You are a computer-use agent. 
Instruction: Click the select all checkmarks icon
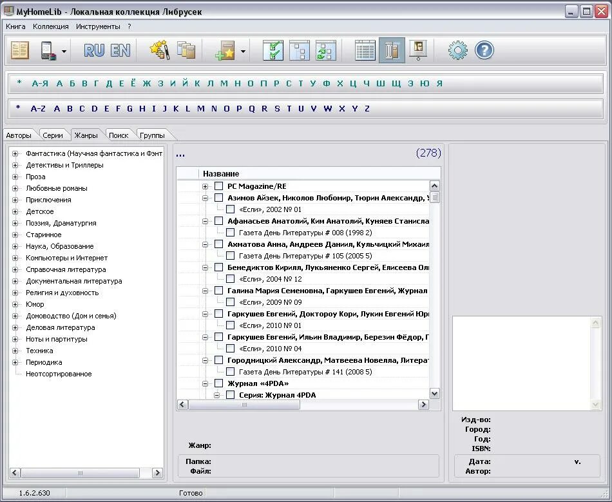(x=273, y=50)
